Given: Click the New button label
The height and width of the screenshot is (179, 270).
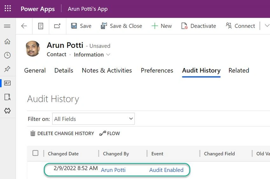Looking at the screenshot, I should (x=166, y=26).
